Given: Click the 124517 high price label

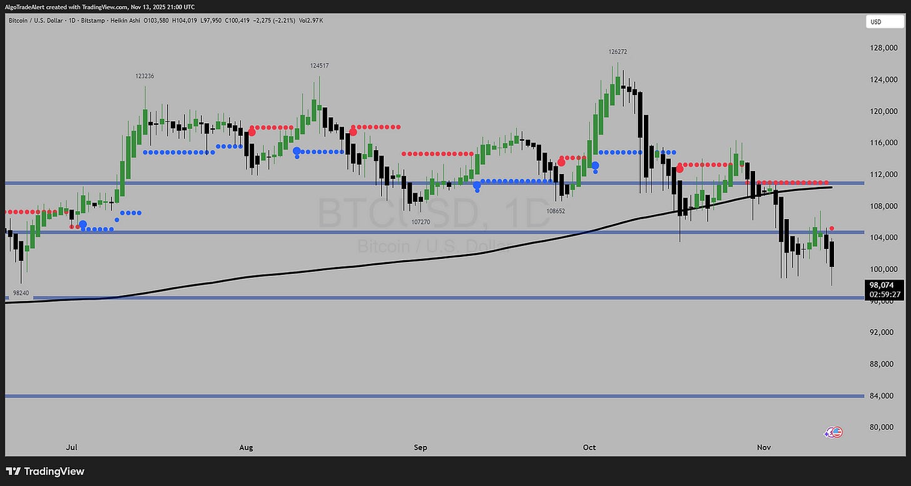Looking at the screenshot, I should [x=319, y=66].
